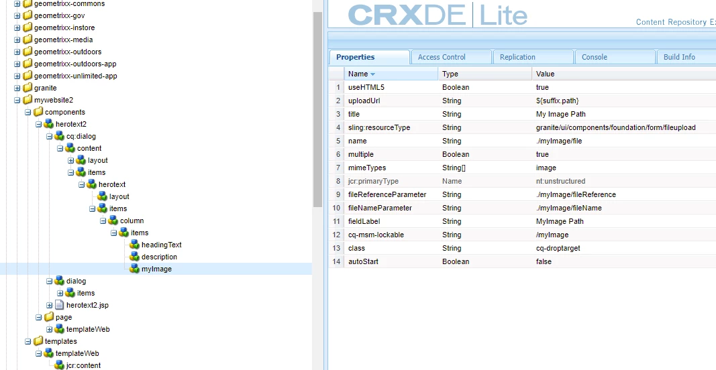Select the useHTML5 property name
The height and width of the screenshot is (370, 716).
click(366, 87)
